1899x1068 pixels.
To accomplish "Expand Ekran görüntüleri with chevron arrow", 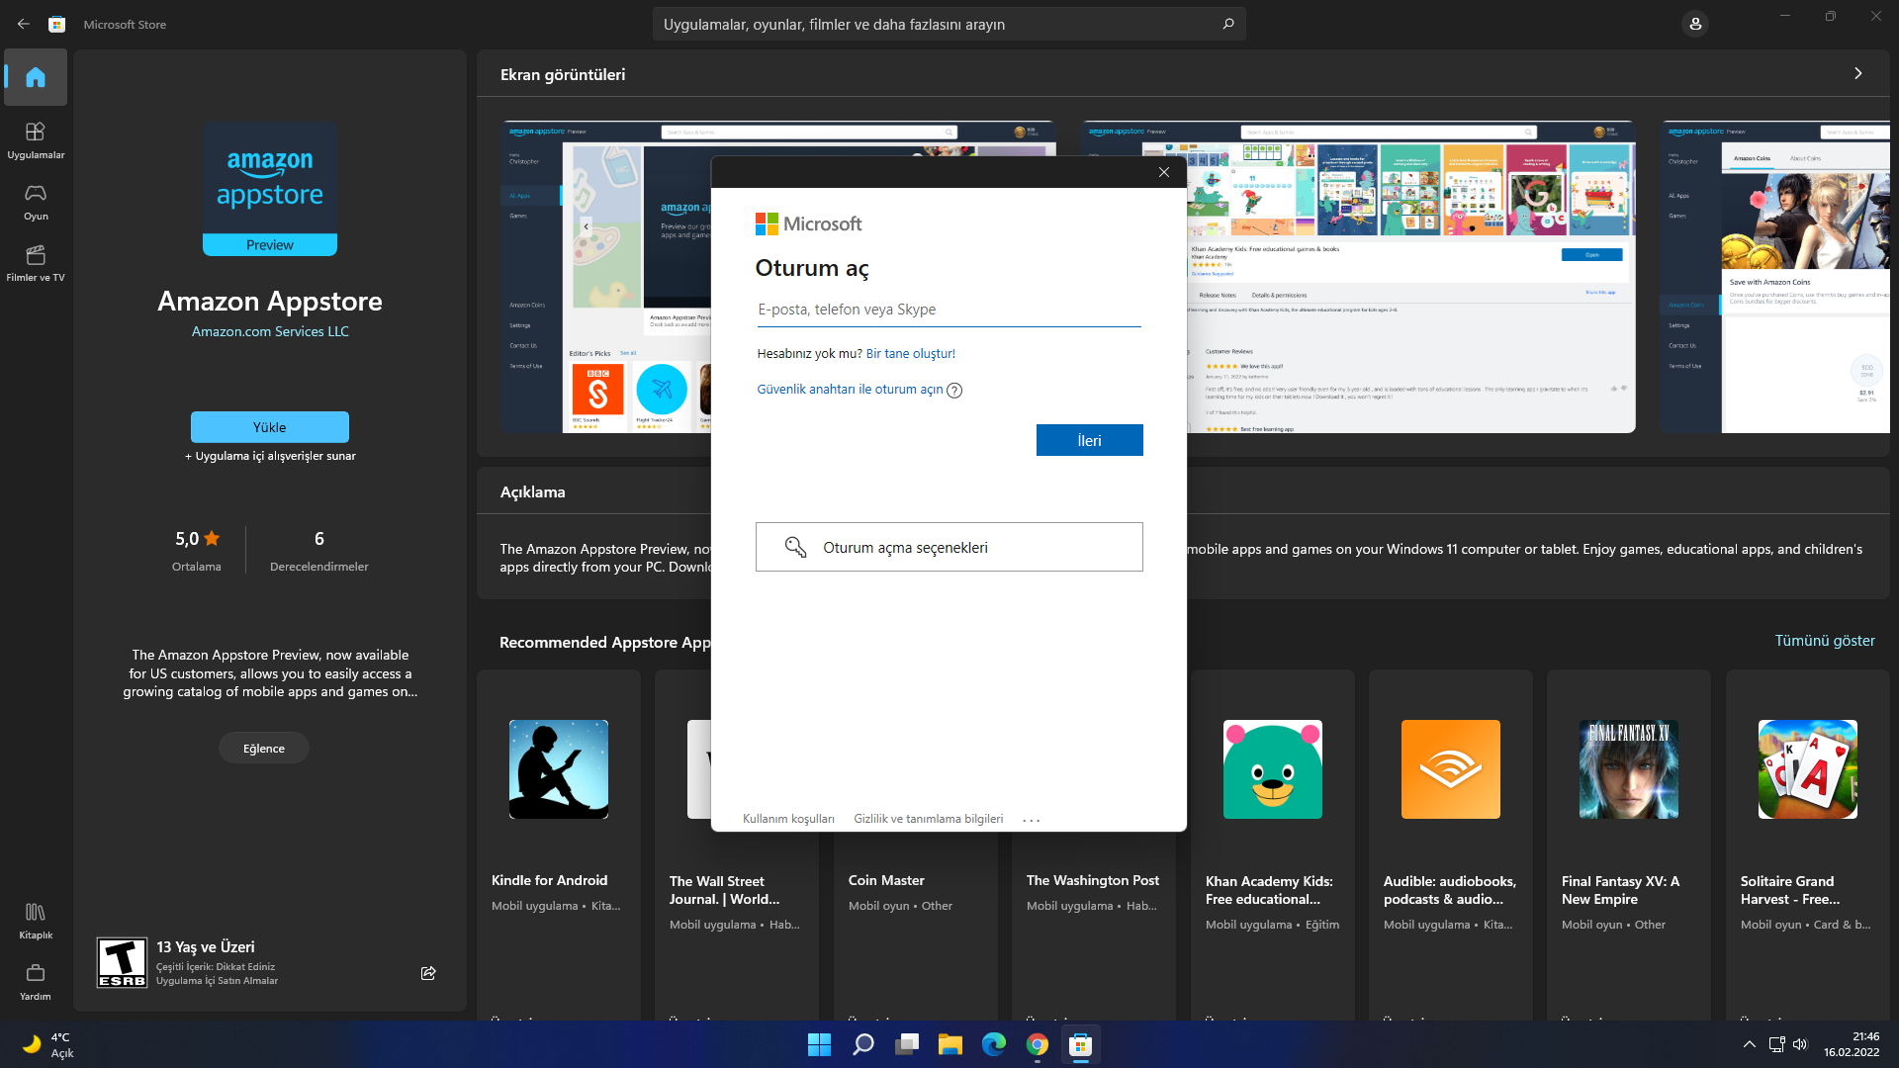I will 1857,74.
